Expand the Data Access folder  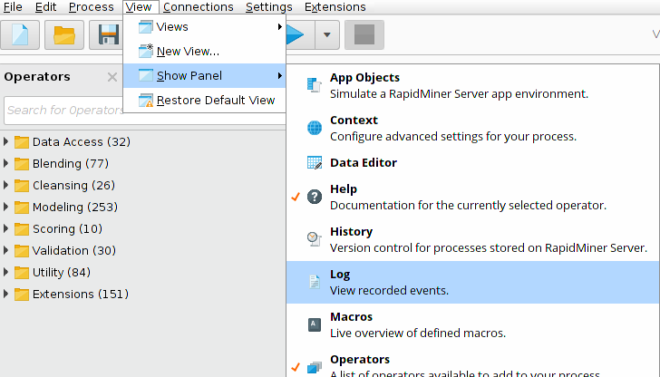[x=8, y=141]
